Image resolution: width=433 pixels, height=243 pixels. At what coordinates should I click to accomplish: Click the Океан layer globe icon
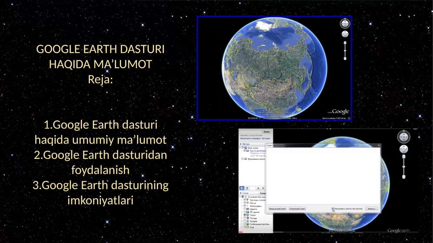click(248, 215)
